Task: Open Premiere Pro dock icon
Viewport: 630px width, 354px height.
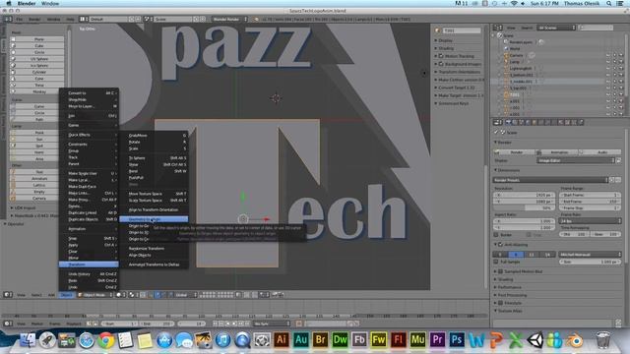Action: point(437,339)
